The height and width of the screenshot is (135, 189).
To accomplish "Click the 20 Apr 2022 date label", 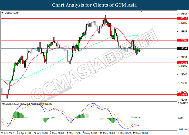I will 7,133.
